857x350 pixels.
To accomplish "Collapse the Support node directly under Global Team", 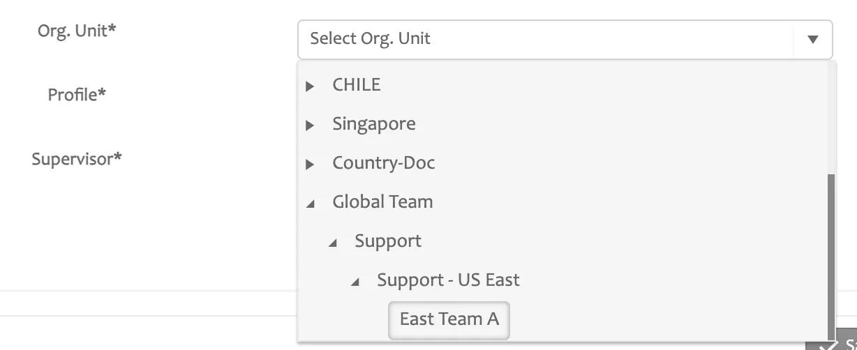I will [333, 243].
